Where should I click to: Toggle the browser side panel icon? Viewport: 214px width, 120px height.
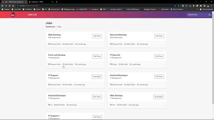pos(204,6)
